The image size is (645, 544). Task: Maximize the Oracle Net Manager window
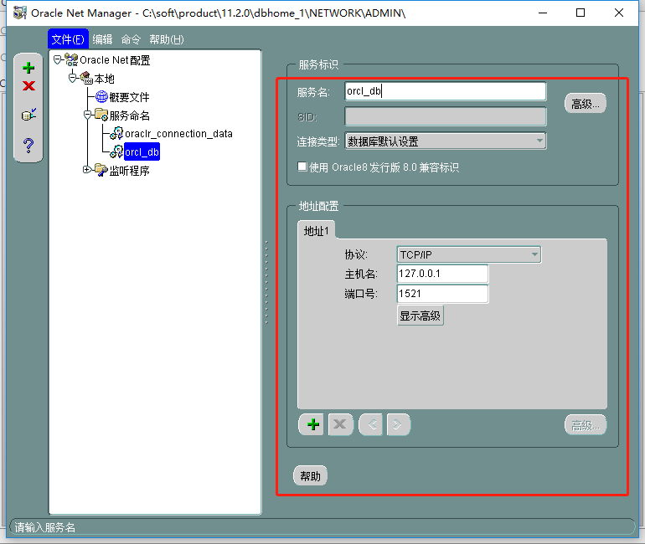click(x=580, y=13)
